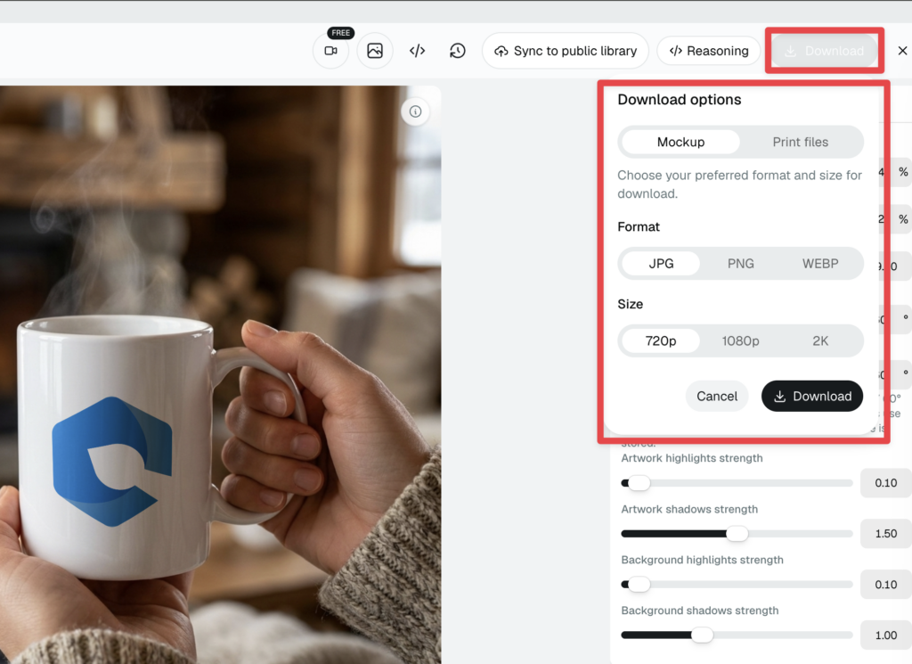The width and height of the screenshot is (912, 664).
Task: Click 'Artwork shadows strength' label
Action: point(690,509)
